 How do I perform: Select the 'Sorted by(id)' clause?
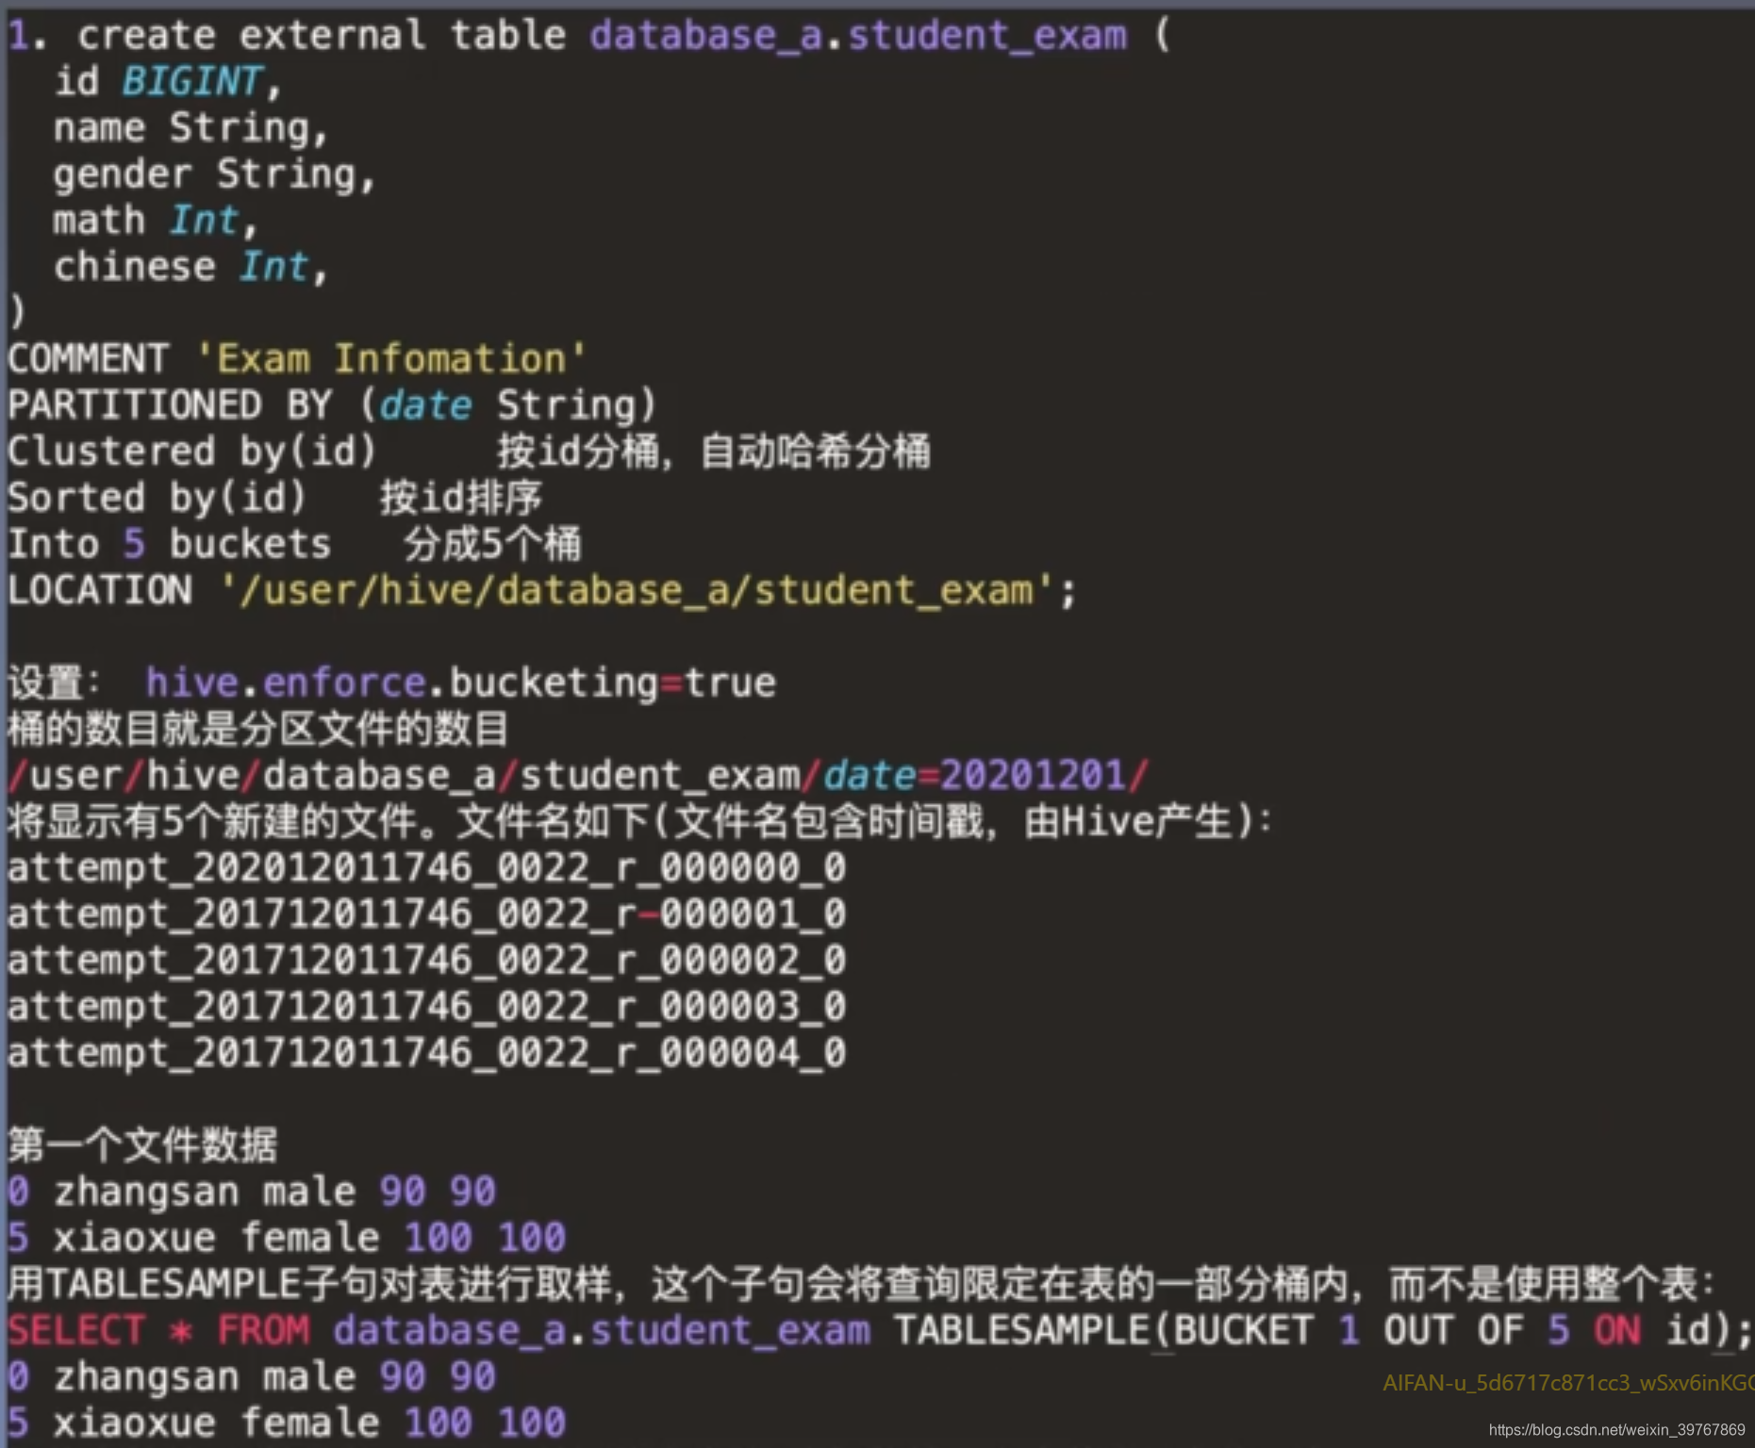click(157, 498)
